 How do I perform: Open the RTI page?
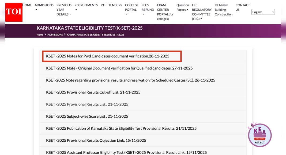click(103, 5)
